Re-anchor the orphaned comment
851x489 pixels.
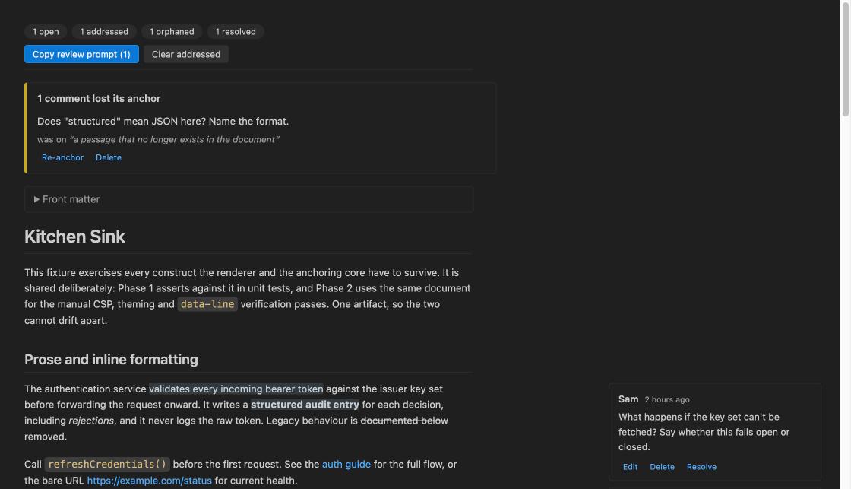click(x=62, y=157)
